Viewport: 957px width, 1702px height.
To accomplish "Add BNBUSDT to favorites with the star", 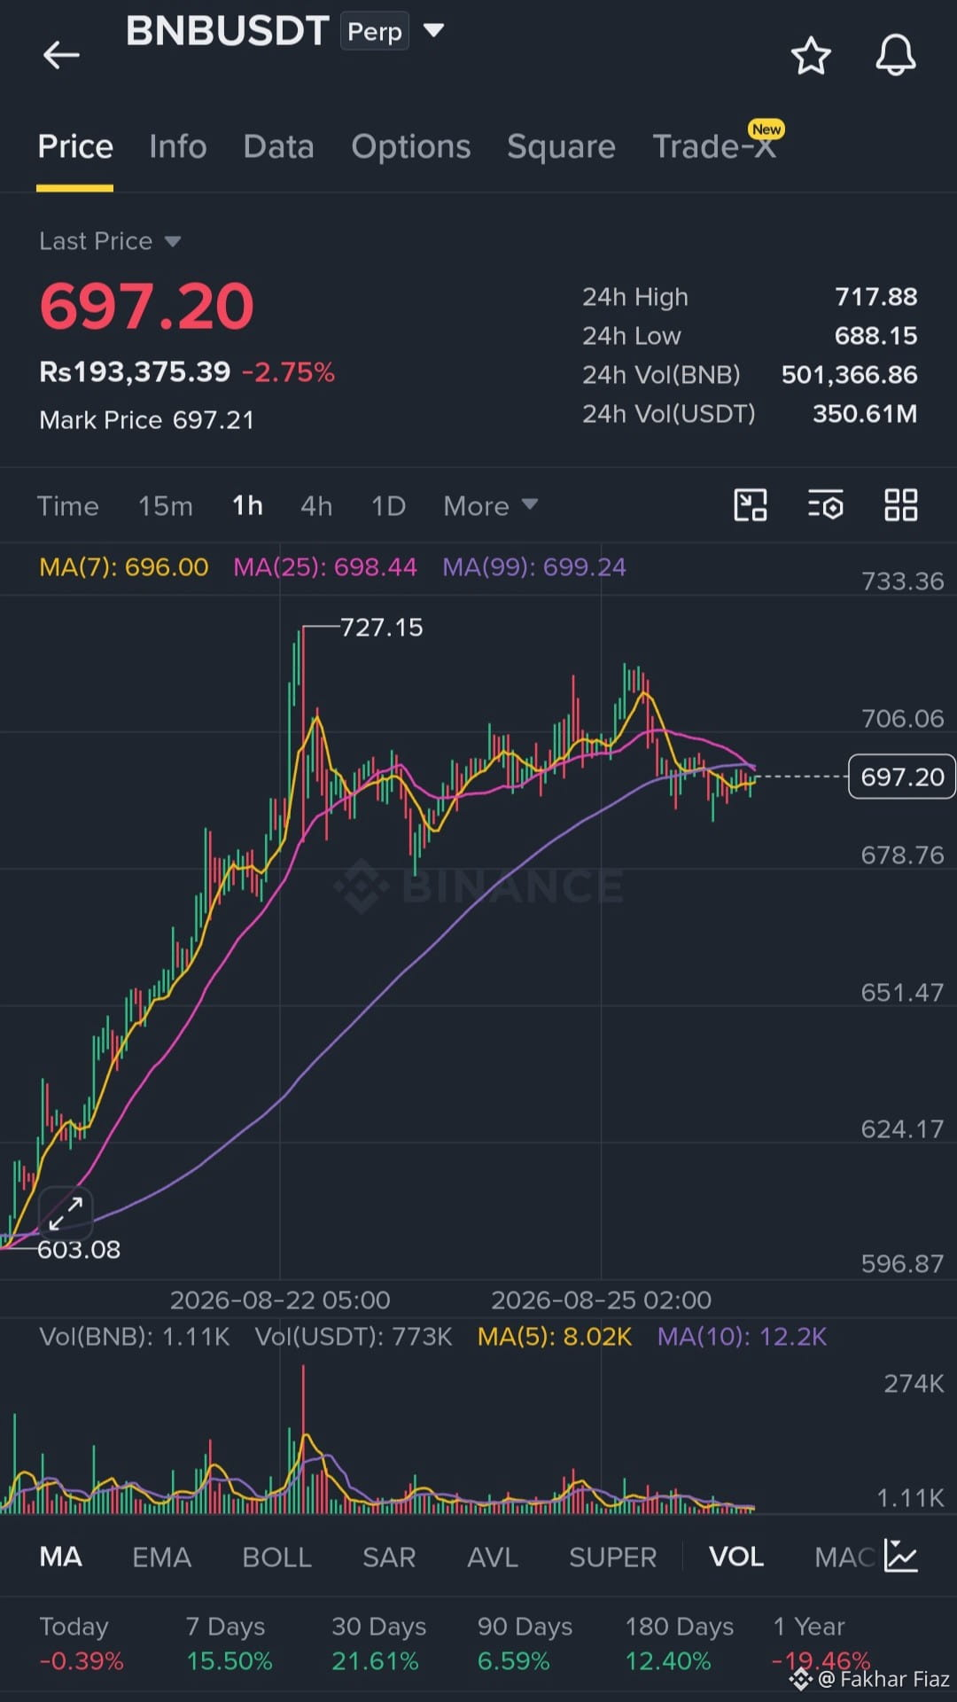I will [811, 56].
